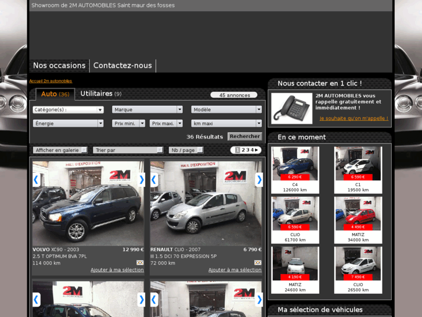Open the Catégorie(s) dropdown

click(x=68, y=109)
